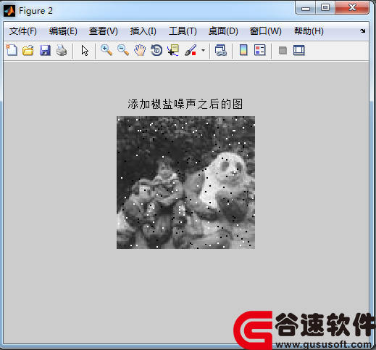
Task: Select the Data Cursor tool
Action: pyautogui.click(x=173, y=50)
